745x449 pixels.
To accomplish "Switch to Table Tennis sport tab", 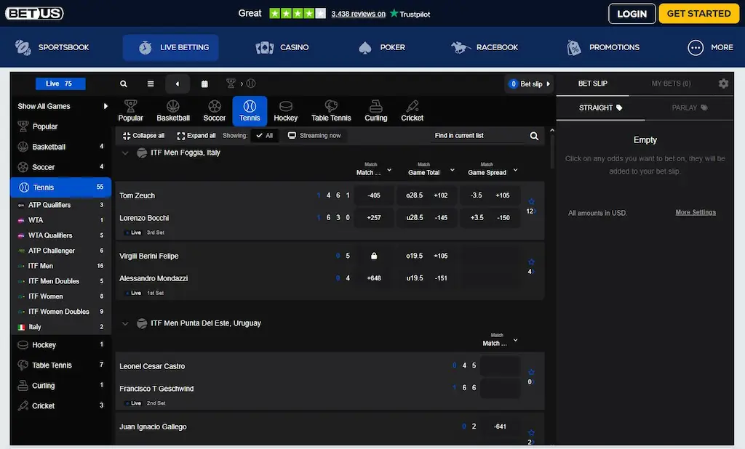I will [x=331, y=111].
